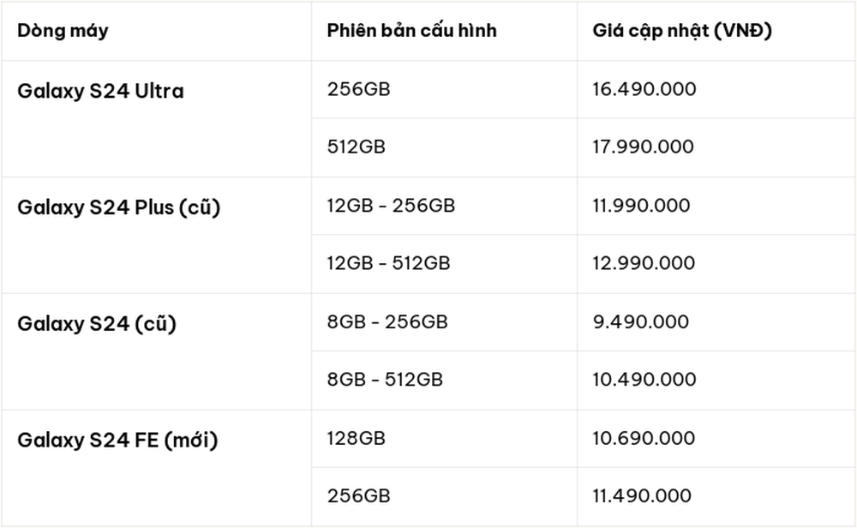
Task: Select the Galaxy S24 Plus (cũ) label
Action: (x=118, y=207)
